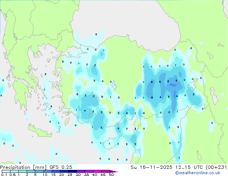Click the legend tick label "50"
The image size is (228, 176).
pos(111,175)
